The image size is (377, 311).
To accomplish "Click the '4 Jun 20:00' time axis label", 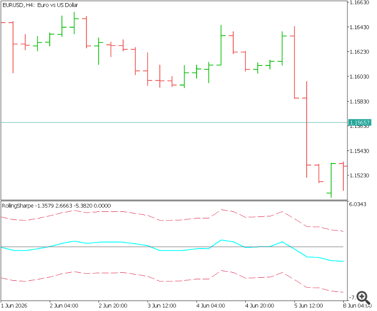I will [260, 305].
